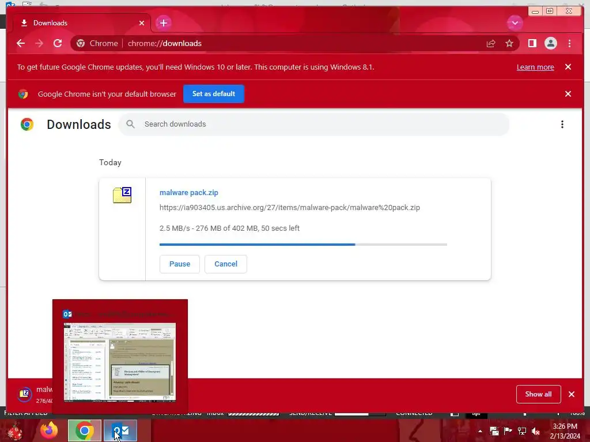This screenshot has width=590, height=442.
Task: Click the download progress bar
Action: tap(303, 245)
